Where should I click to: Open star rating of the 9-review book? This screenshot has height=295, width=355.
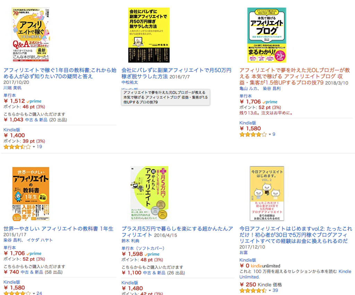pos(253,135)
